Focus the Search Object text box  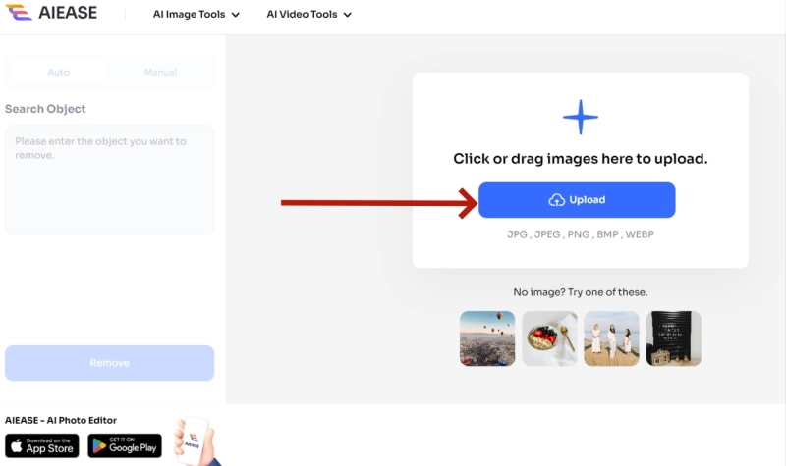coord(109,179)
